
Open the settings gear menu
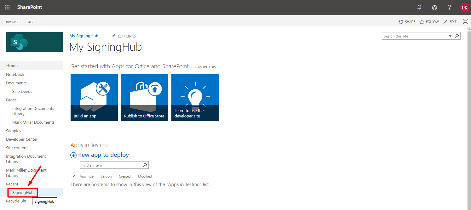click(434, 7)
